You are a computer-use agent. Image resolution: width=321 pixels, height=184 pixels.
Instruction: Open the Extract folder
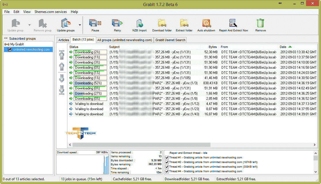(184, 24)
